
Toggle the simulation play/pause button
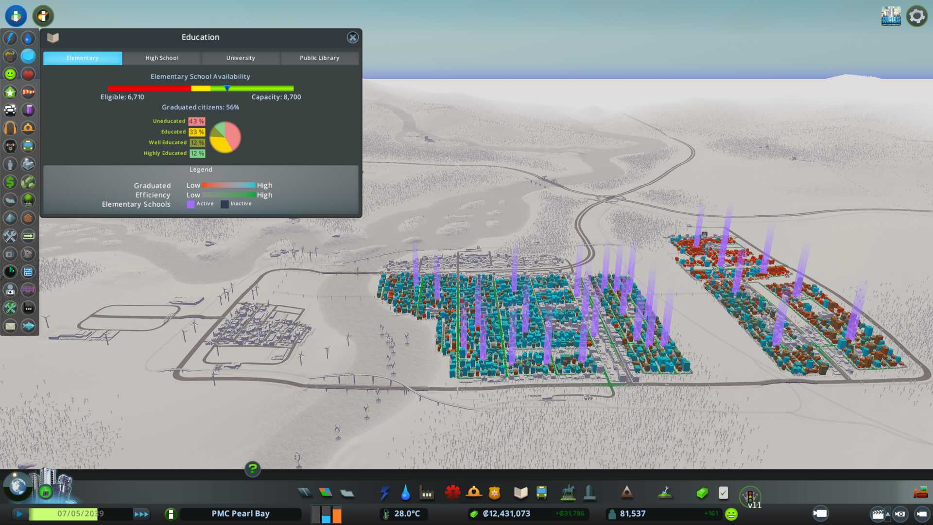pyautogui.click(x=19, y=514)
